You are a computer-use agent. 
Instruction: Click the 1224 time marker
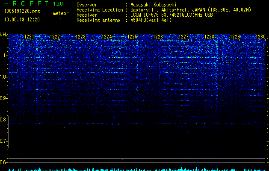point(107,36)
